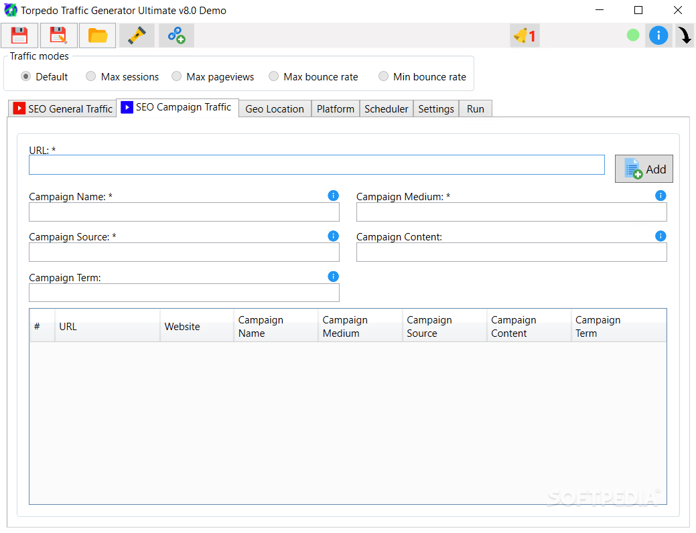Click the flashlight toolbar icon
Screen dimensions: 696x533
(137, 35)
